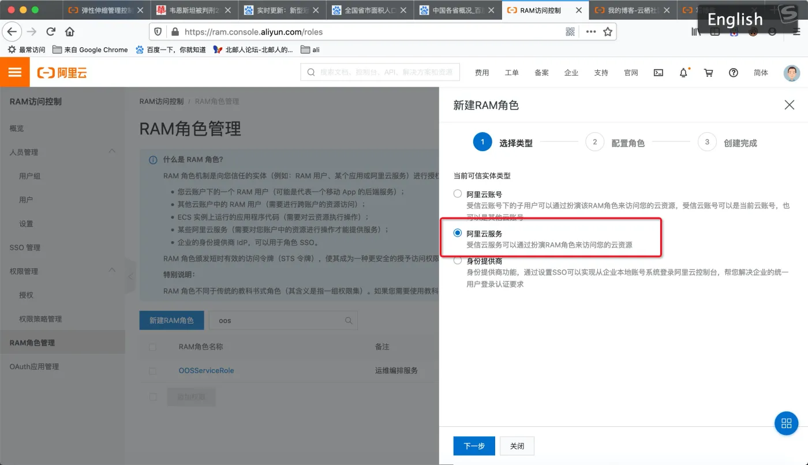Click the 下一步 button

pos(474,446)
